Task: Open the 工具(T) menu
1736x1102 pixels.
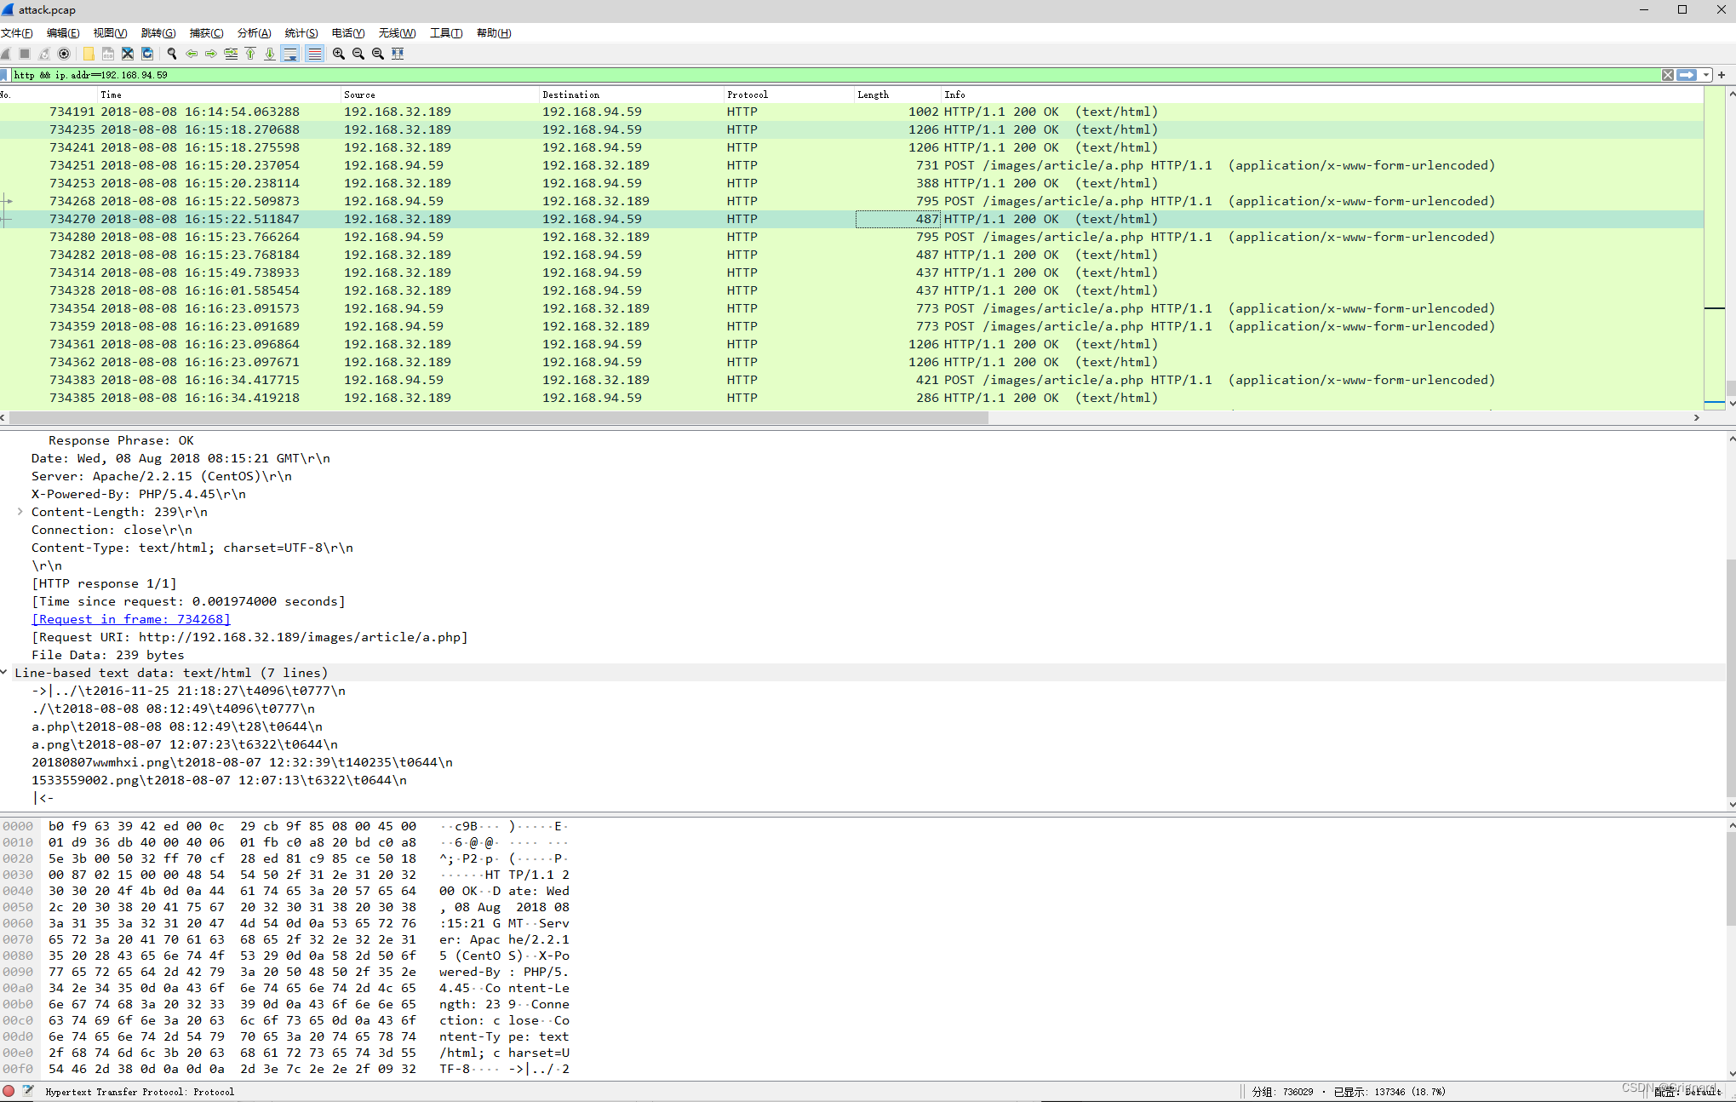Action: click(446, 33)
